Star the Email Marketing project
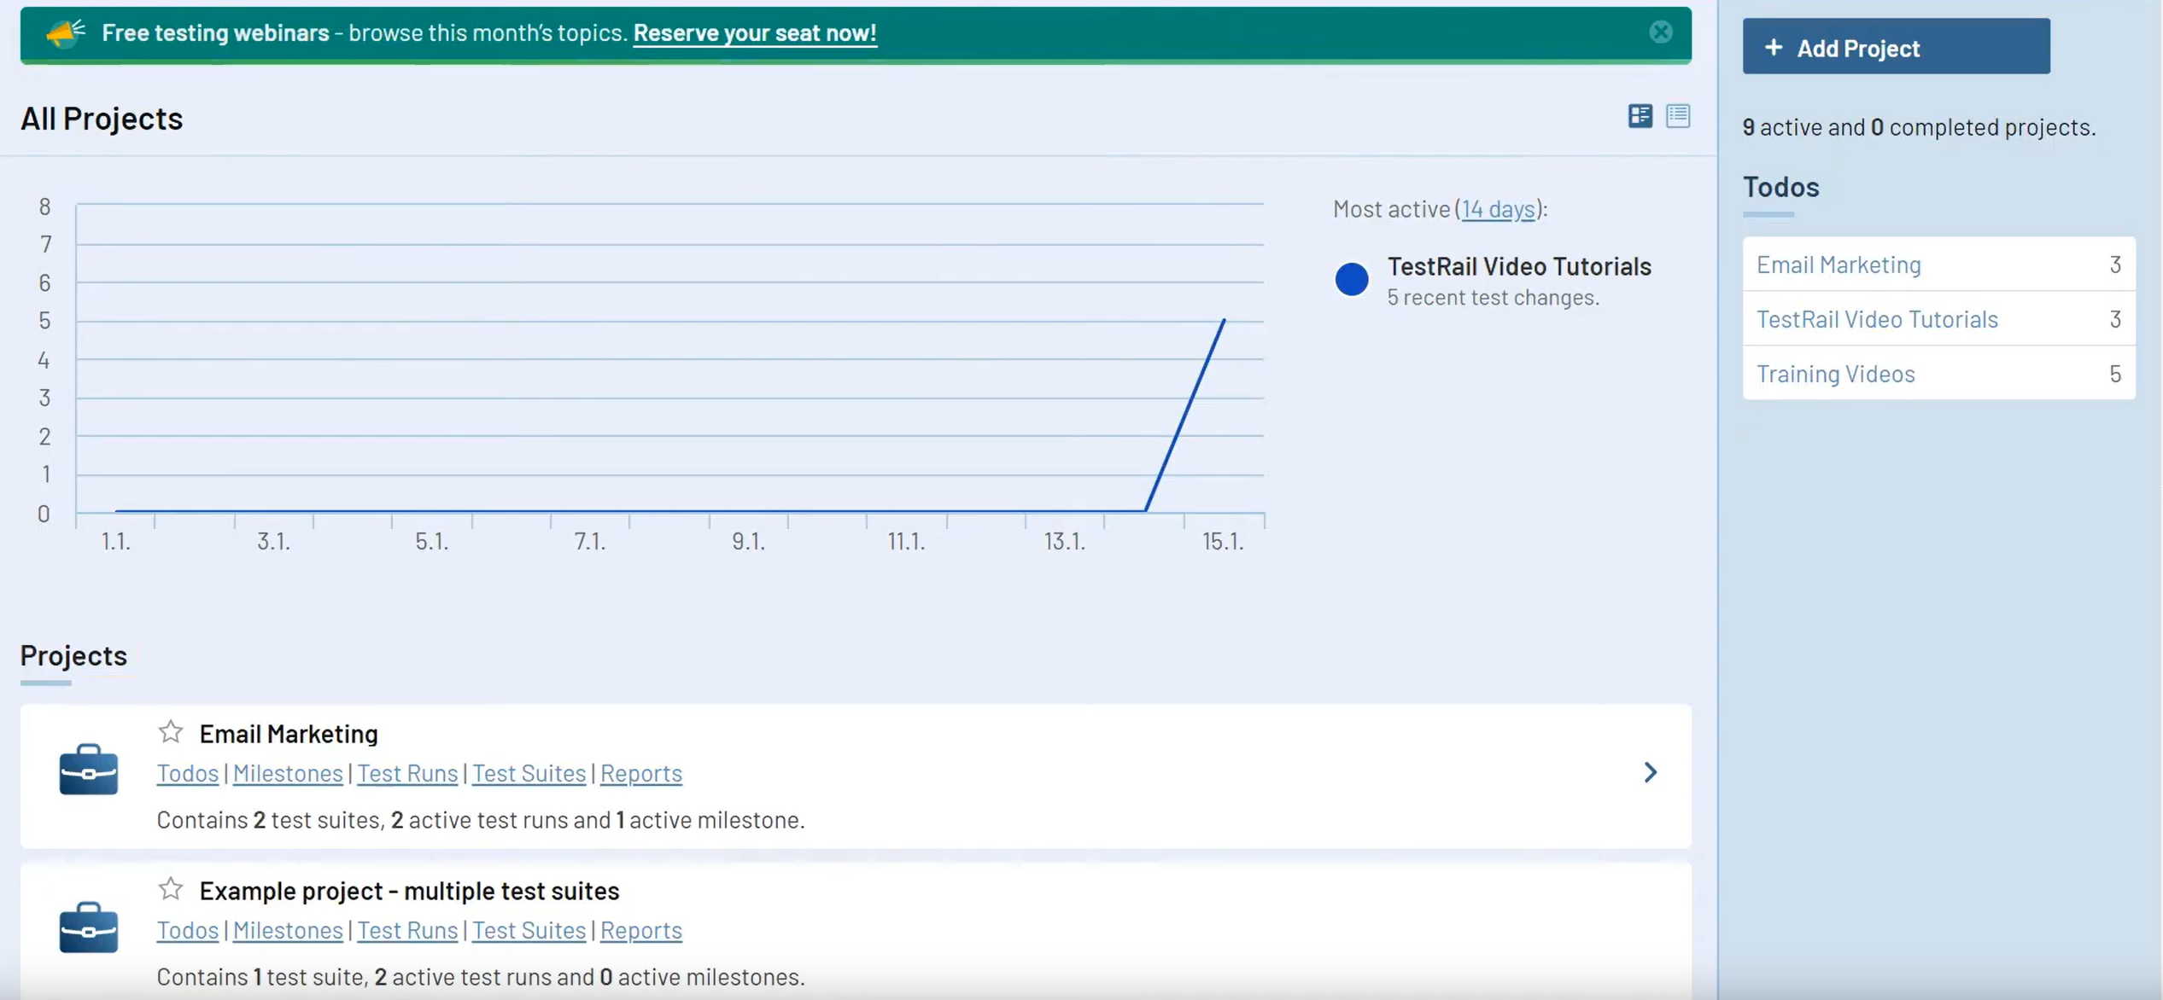 click(171, 732)
